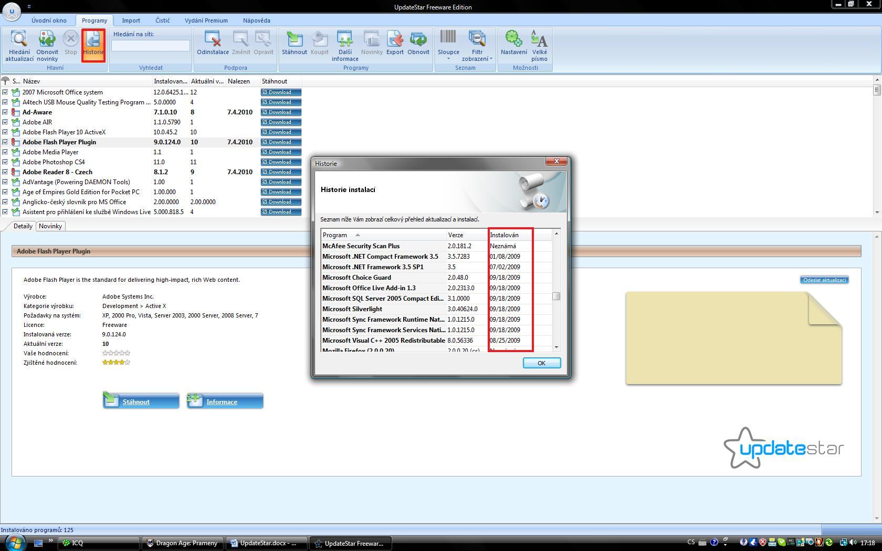This screenshot has width=882, height=551.
Task: Sort history by Instalován column header
Action: [519, 235]
